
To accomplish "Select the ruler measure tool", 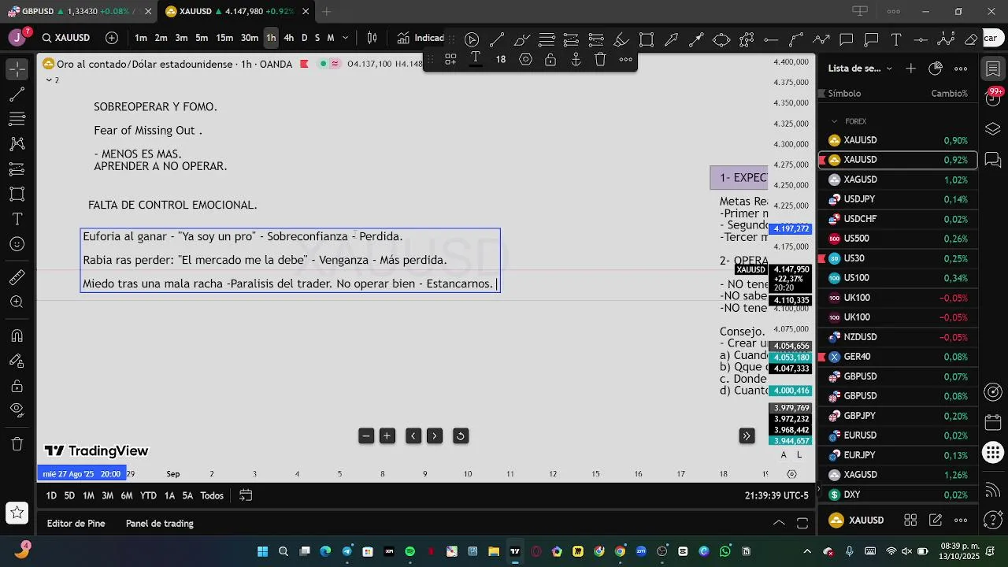I will click(17, 277).
